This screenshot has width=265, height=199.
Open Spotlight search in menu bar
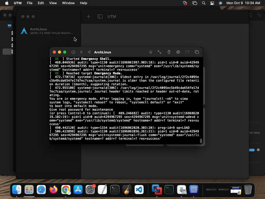tap(204, 3)
